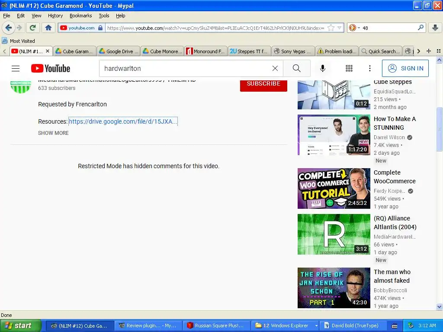443x332 pixels.
Task: Click the YouTube logo
Action: tap(51, 68)
